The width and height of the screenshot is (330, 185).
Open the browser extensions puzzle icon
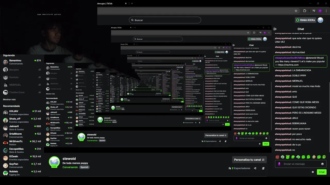(304, 11)
